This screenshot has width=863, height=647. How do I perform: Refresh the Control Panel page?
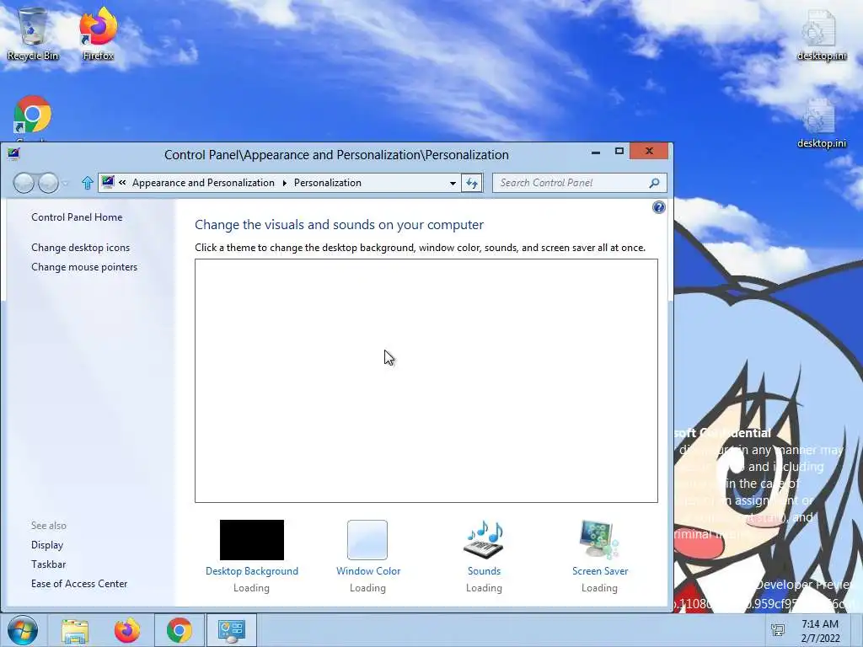point(472,183)
